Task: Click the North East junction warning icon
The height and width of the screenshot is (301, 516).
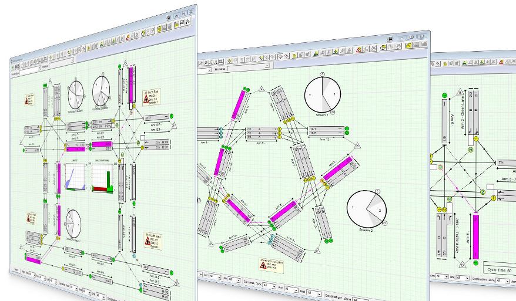Action: click(x=146, y=97)
